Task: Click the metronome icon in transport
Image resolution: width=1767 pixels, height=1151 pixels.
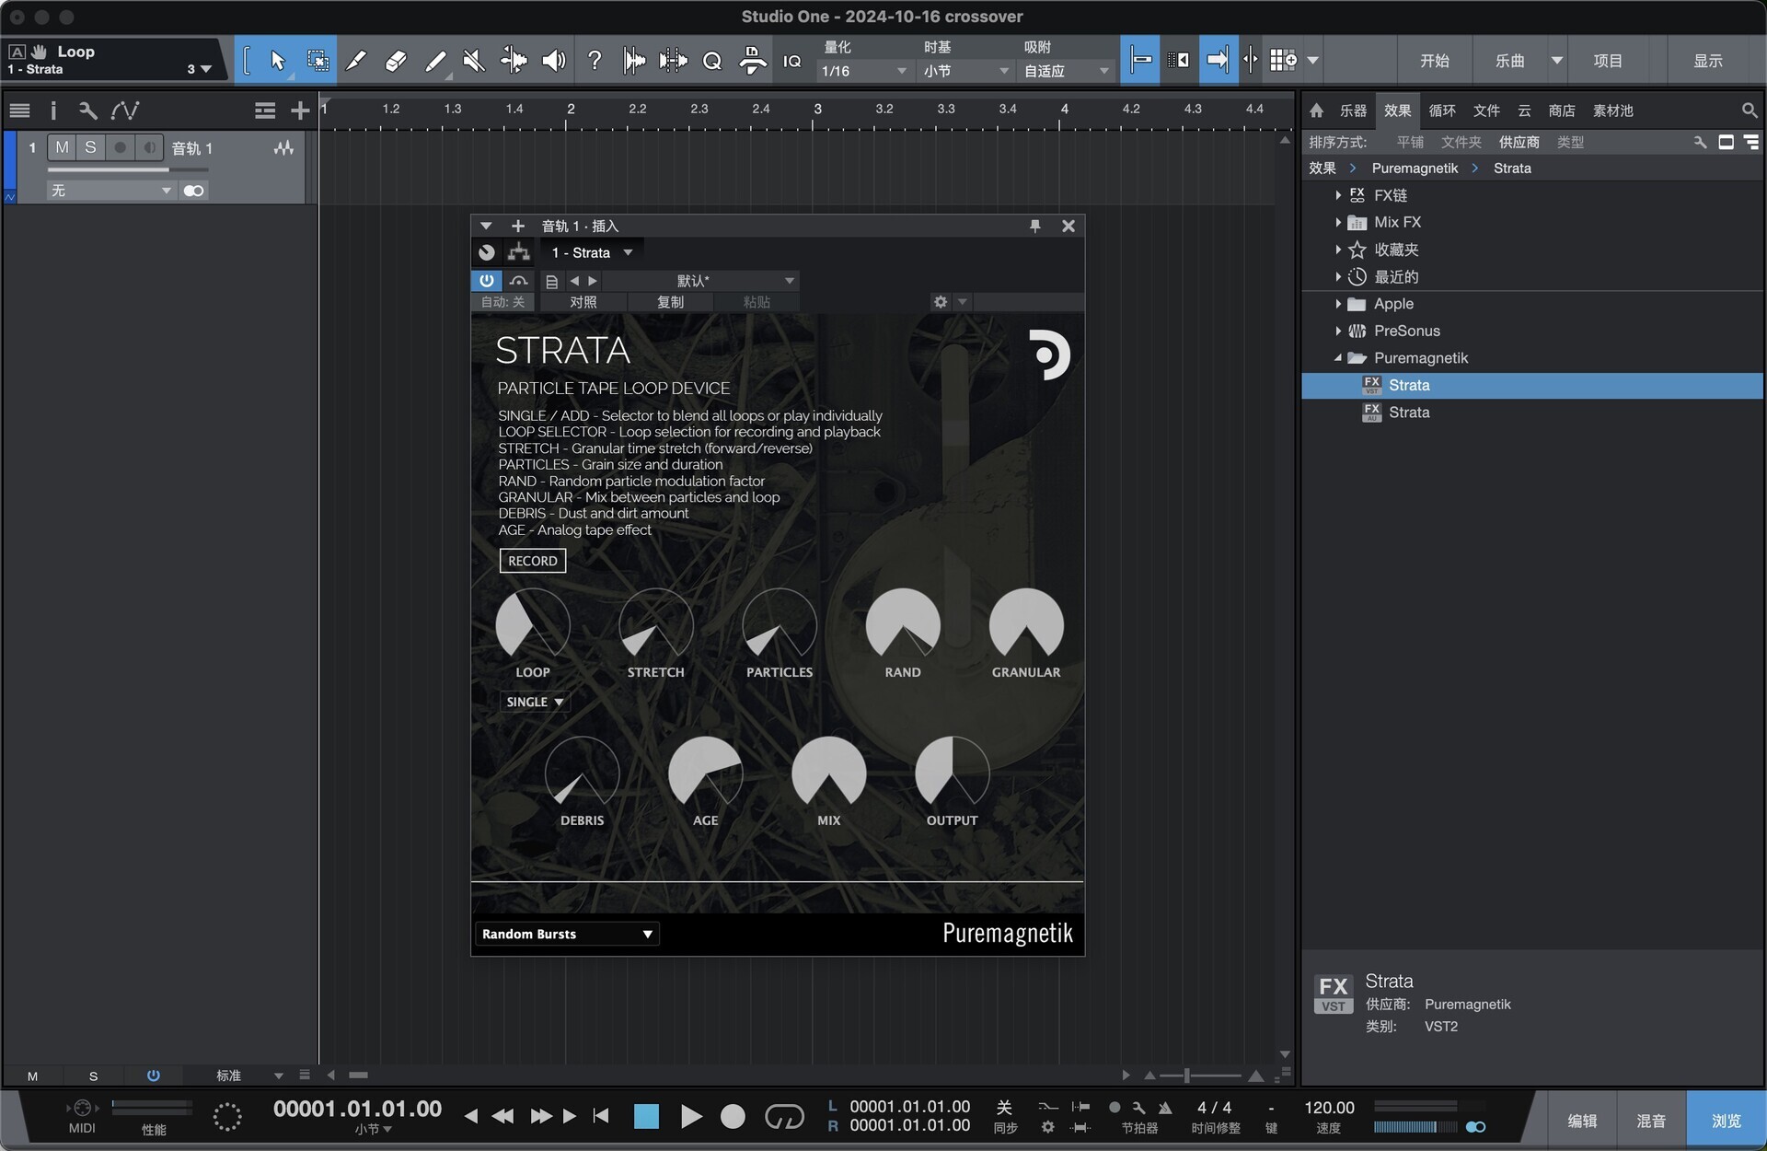Action: (x=1165, y=1107)
